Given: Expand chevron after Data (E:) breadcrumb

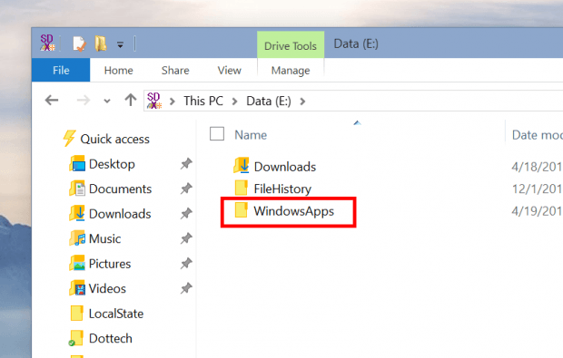Looking at the screenshot, I should [x=302, y=102].
